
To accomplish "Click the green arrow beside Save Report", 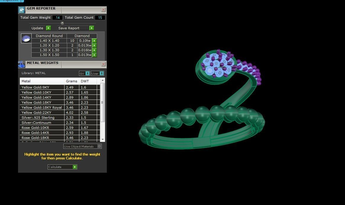I will [92, 28].
